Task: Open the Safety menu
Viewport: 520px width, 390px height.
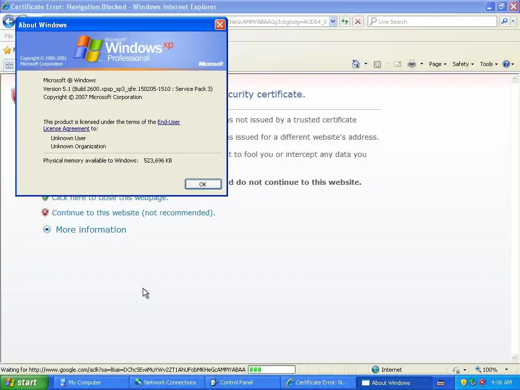Action: click(x=463, y=64)
